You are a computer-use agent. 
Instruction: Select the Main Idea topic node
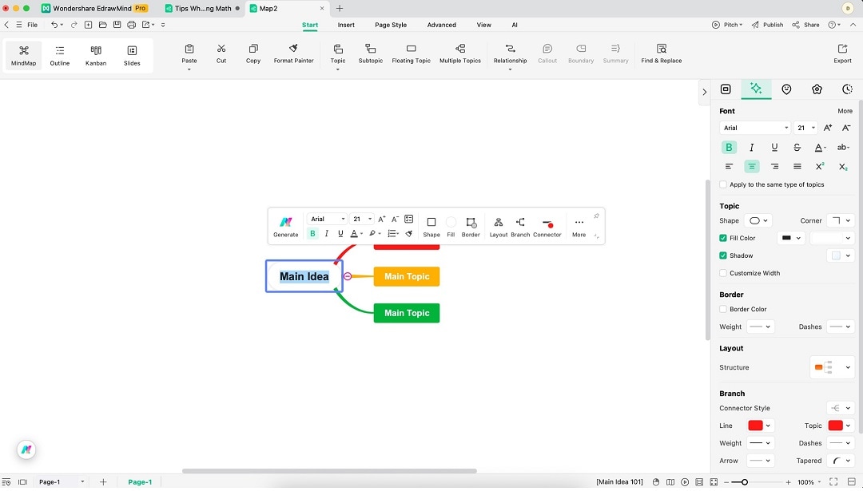(304, 276)
